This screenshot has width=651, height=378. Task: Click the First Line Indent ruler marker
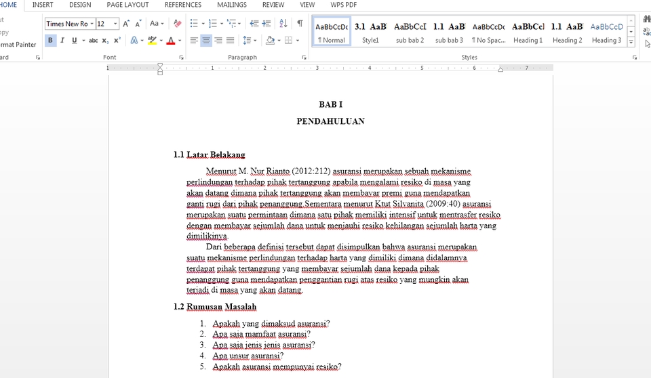click(x=160, y=66)
